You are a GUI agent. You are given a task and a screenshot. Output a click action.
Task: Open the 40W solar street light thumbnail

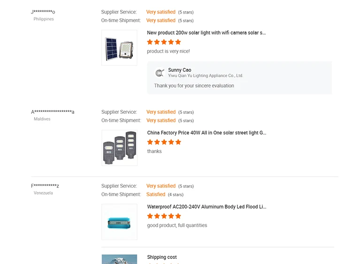[x=119, y=148]
